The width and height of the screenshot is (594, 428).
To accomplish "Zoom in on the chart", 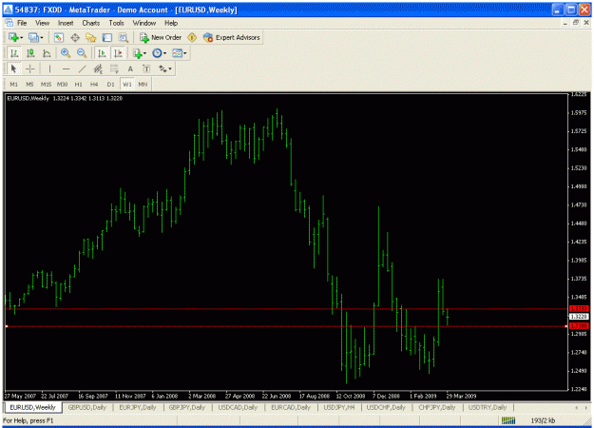I will tap(66, 53).
